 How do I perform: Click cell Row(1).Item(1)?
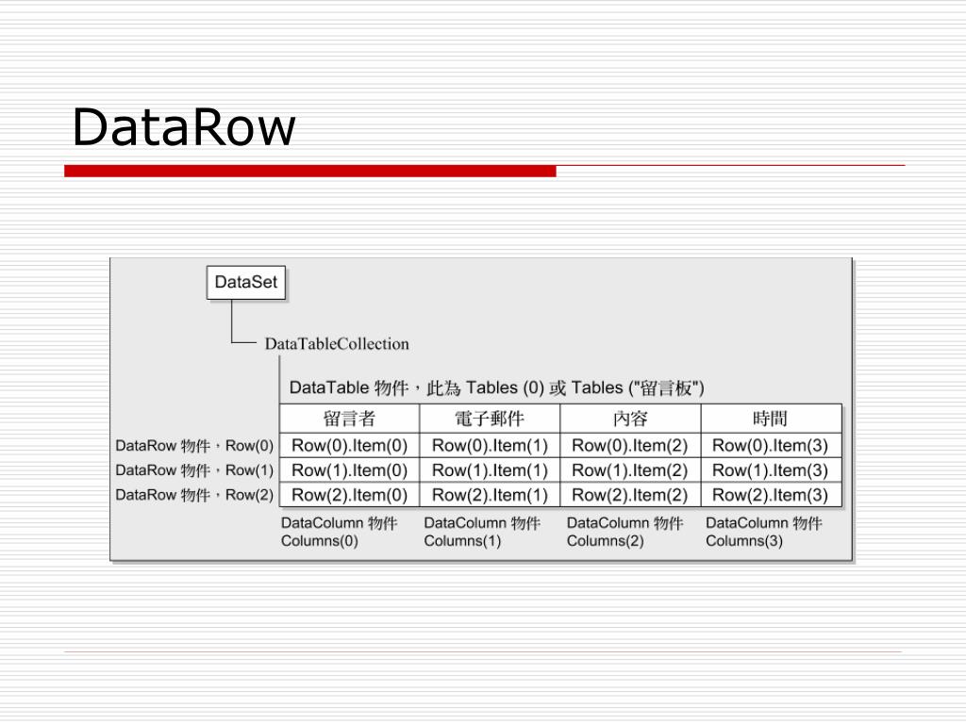490,469
